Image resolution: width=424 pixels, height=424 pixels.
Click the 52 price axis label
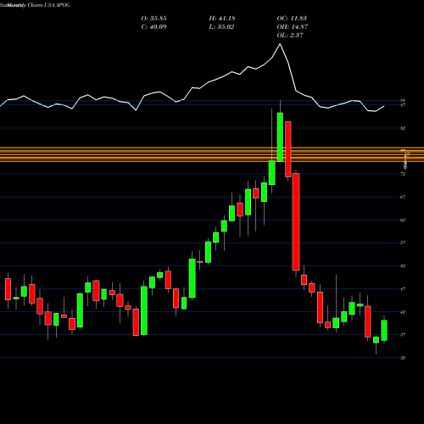point(403,266)
